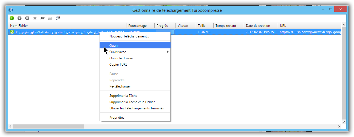Open "Propriétés" from the context menu
This screenshot has height=137, width=354.
click(117, 118)
